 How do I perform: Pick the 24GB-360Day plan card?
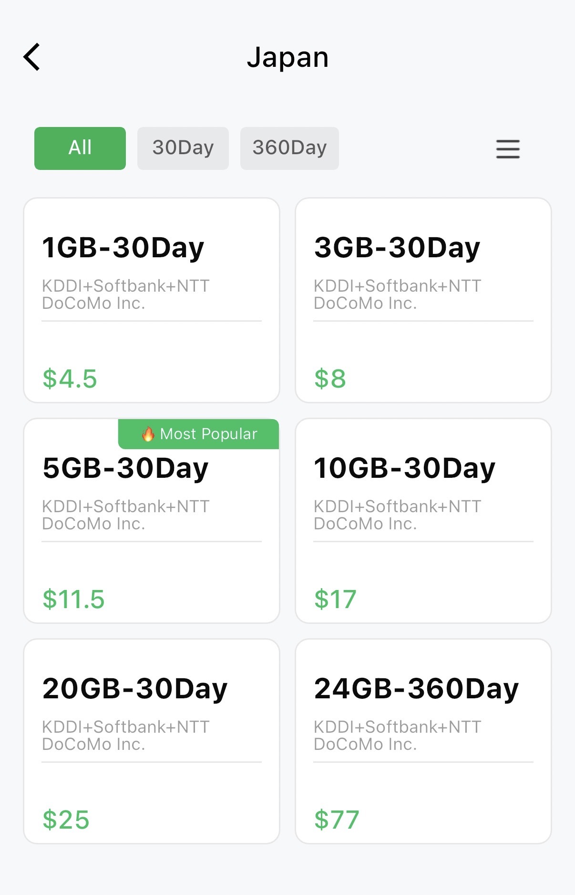click(423, 741)
